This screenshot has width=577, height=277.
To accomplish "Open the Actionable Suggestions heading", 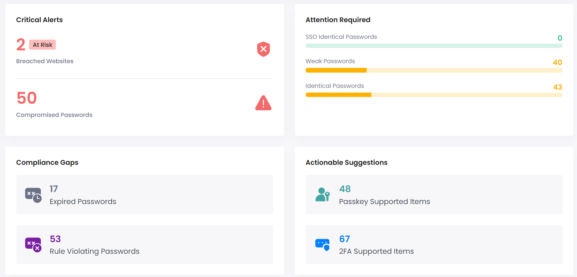I will coord(346,162).
